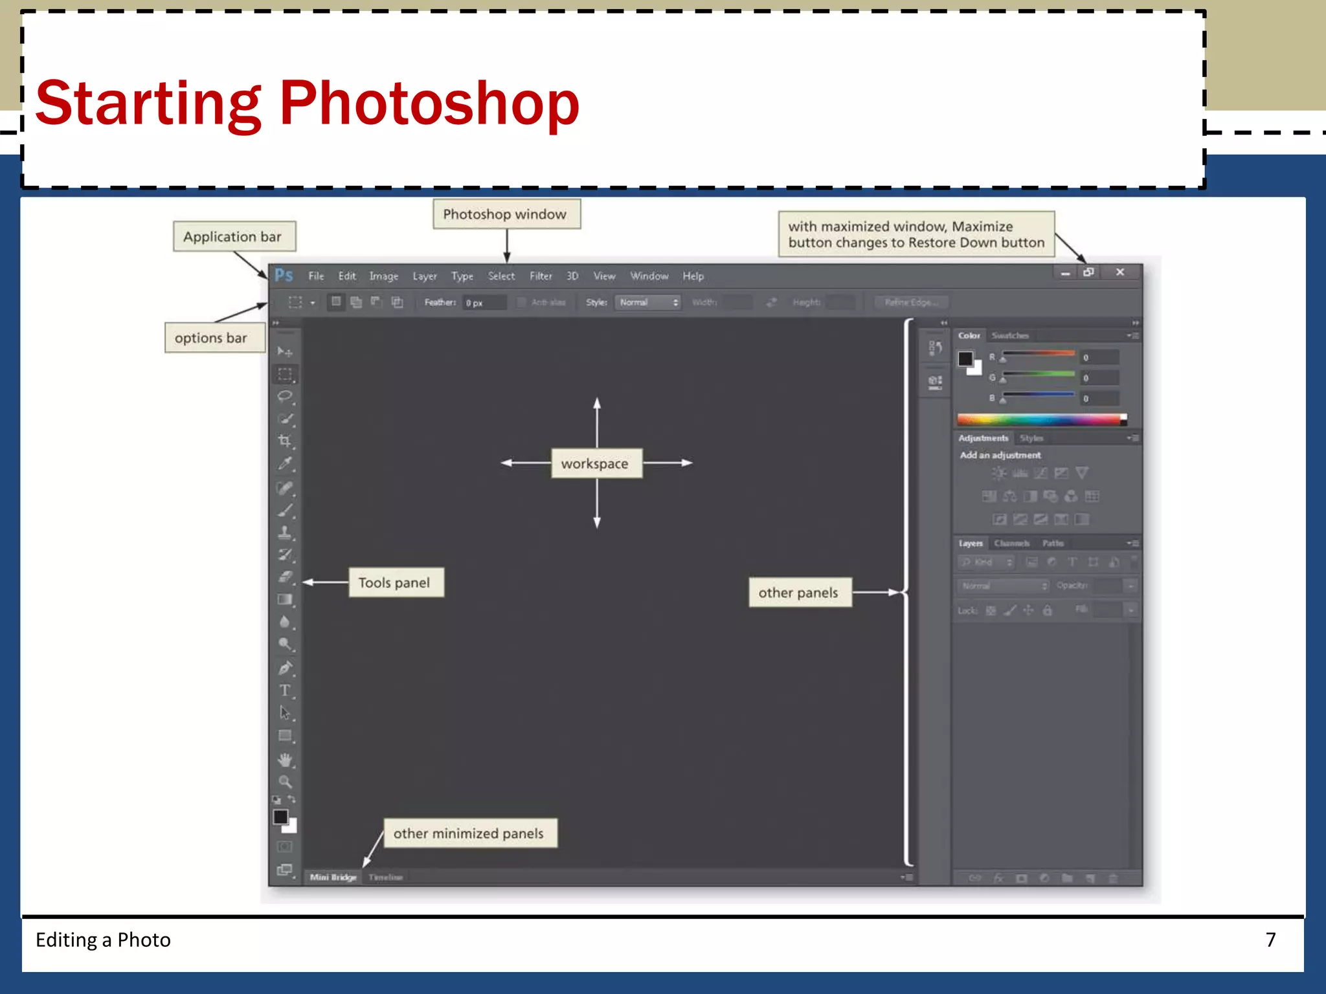Open the Filter menu
The image size is (1326, 994).
[541, 276]
